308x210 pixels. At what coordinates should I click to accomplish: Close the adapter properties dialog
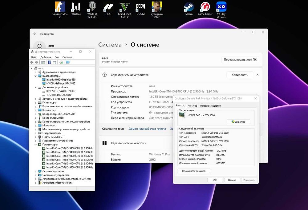click(255, 98)
